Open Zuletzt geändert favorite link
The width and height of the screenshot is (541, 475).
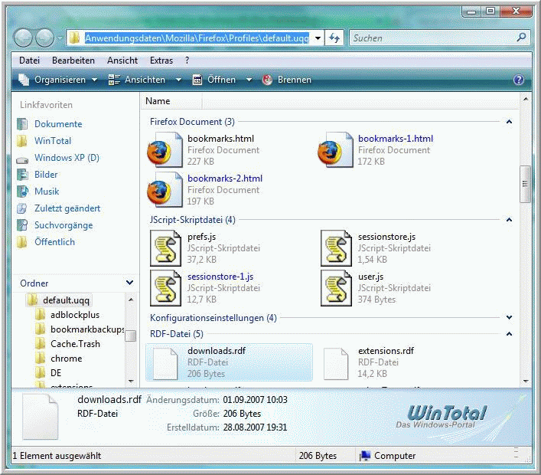pyautogui.click(x=67, y=208)
